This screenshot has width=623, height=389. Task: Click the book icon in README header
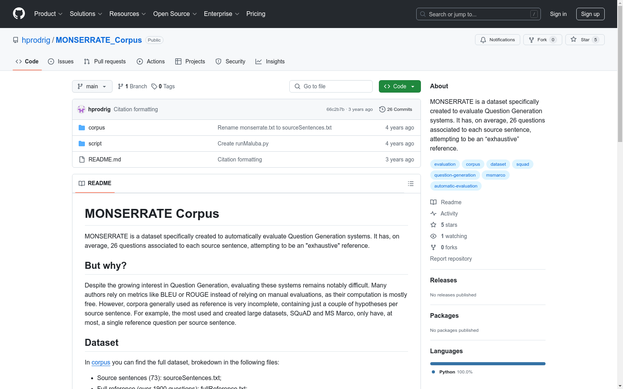pyautogui.click(x=82, y=184)
